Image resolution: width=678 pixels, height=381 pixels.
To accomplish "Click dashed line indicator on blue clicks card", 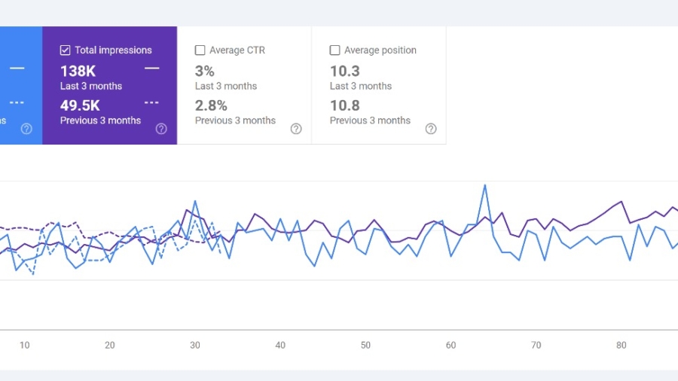I will click(x=17, y=103).
